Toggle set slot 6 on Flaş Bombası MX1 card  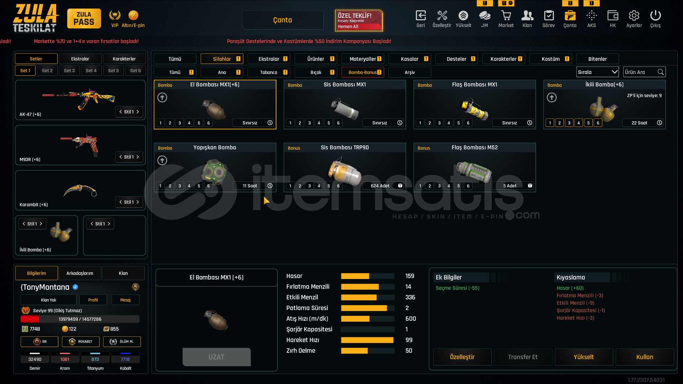tap(468, 123)
